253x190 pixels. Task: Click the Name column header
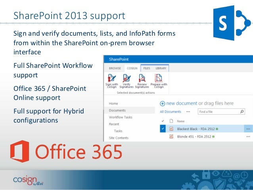pos(180,121)
